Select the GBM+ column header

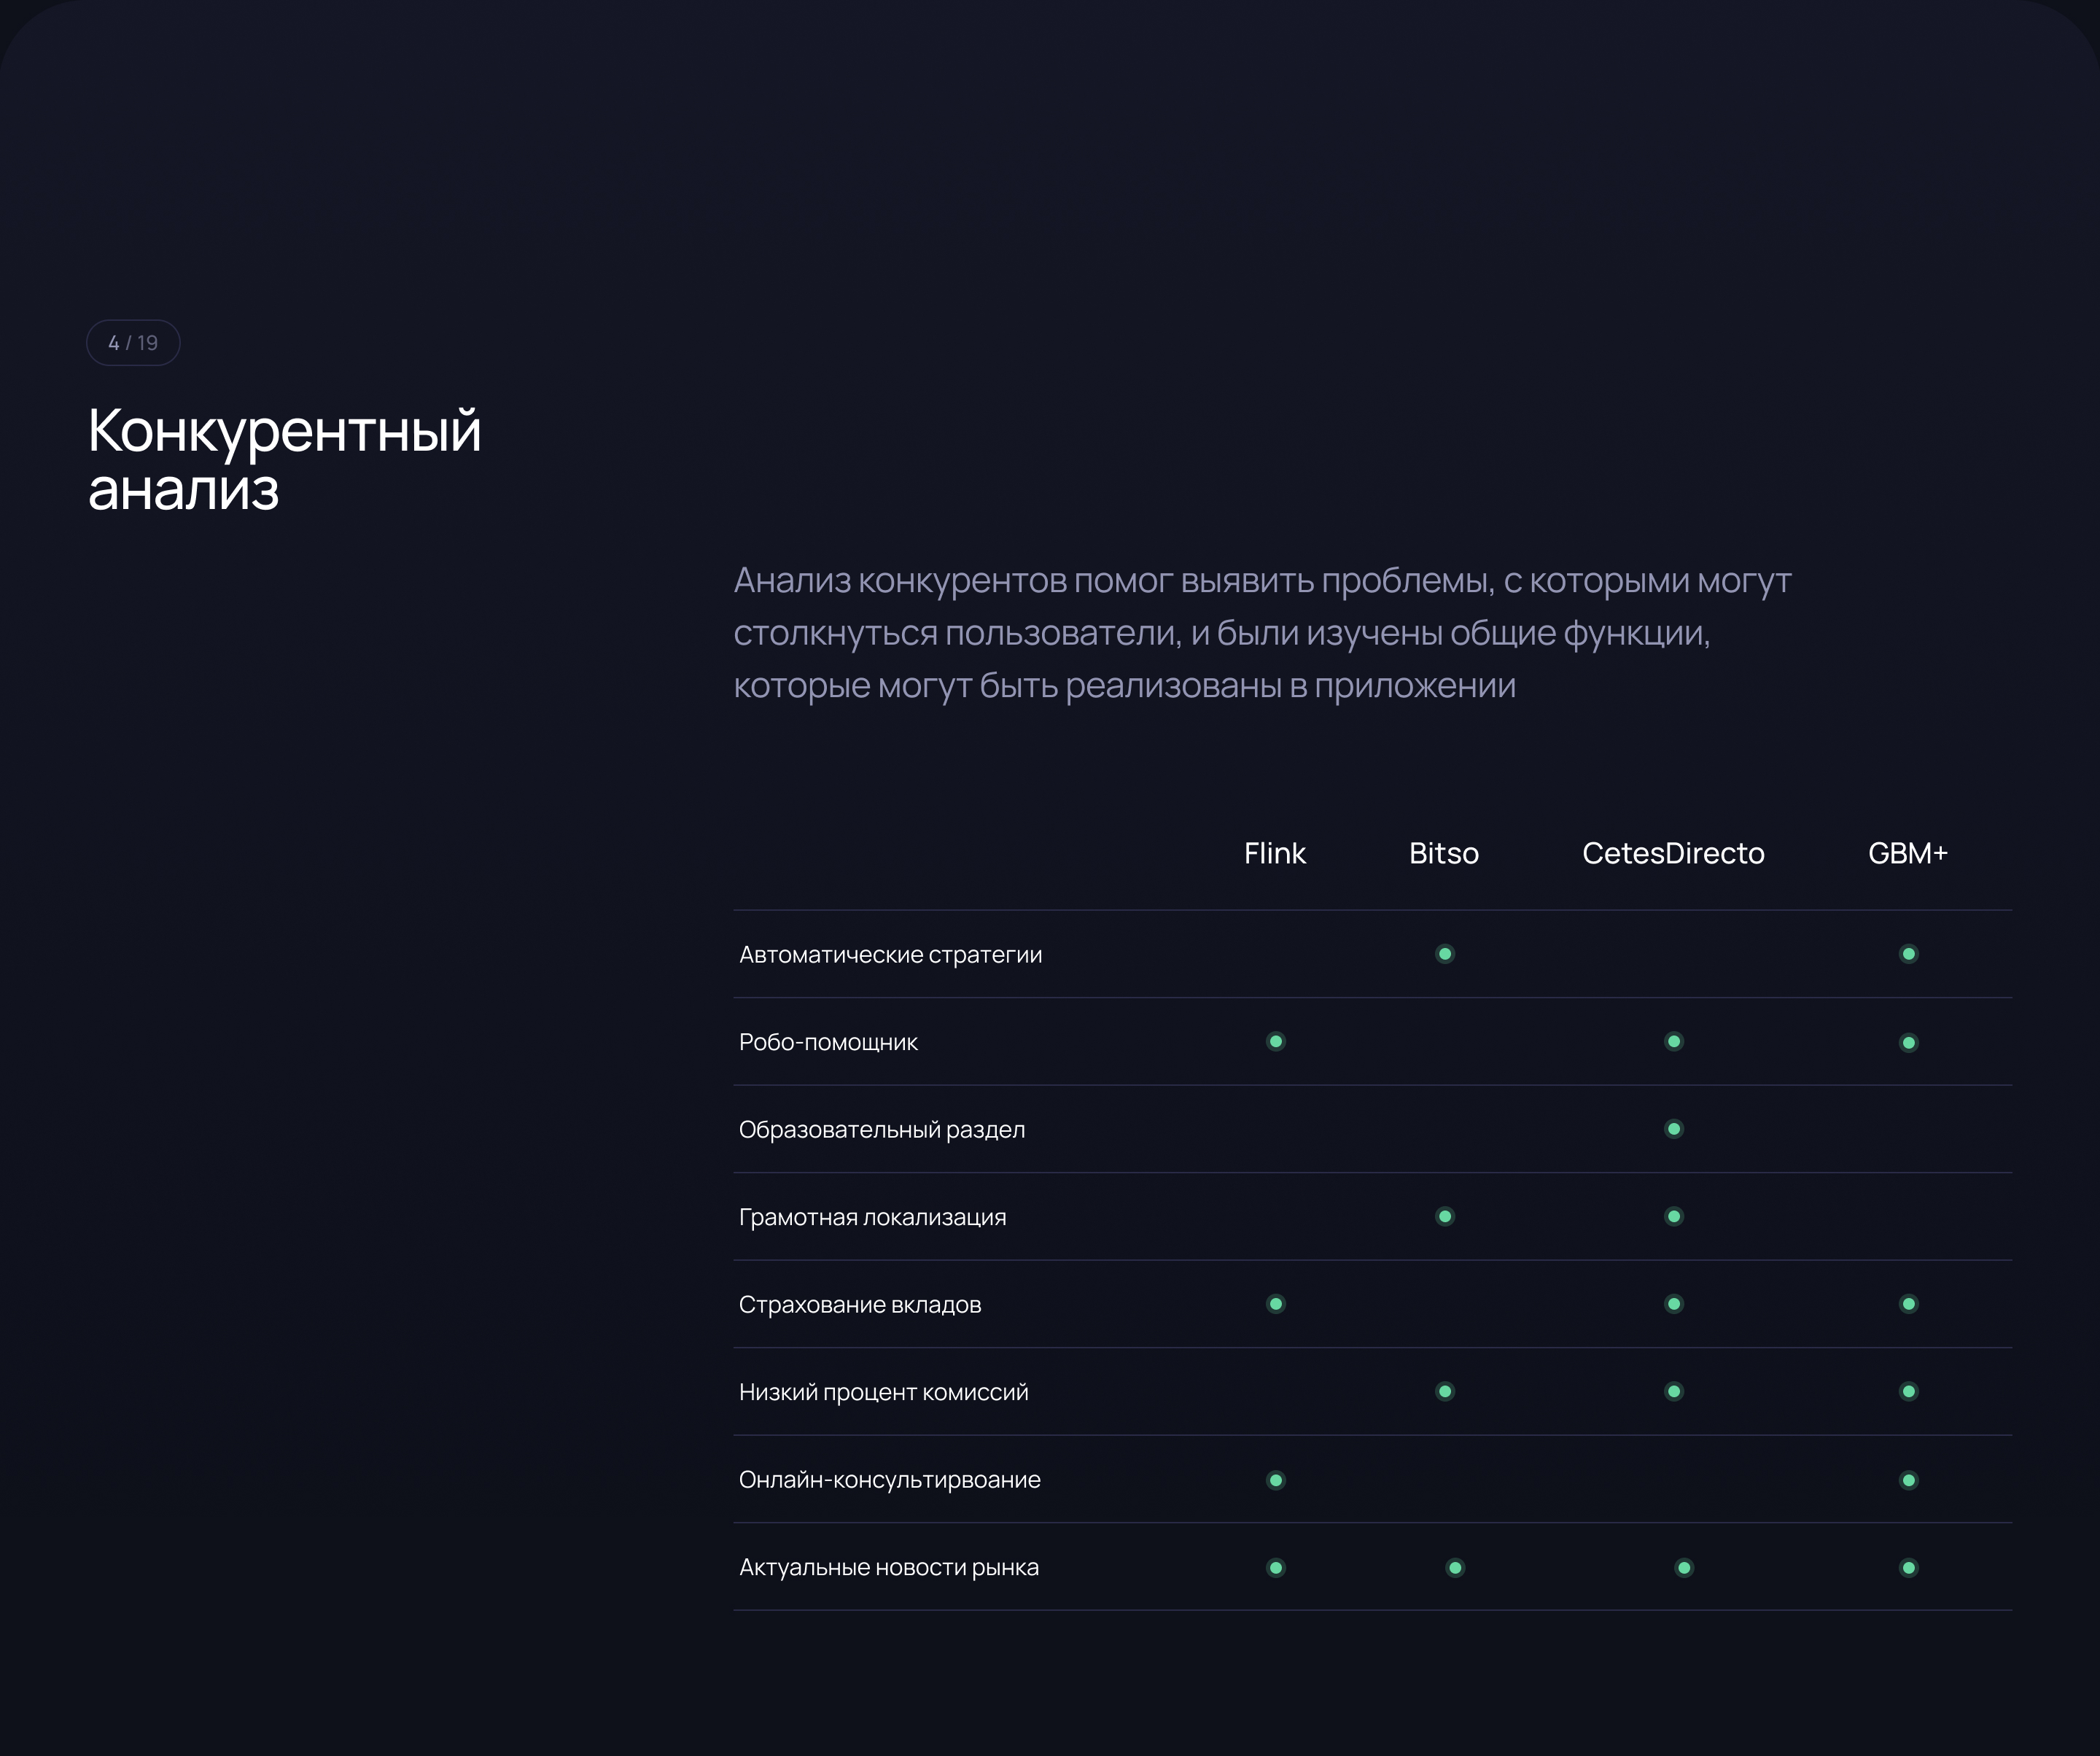[x=1907, y=853]
